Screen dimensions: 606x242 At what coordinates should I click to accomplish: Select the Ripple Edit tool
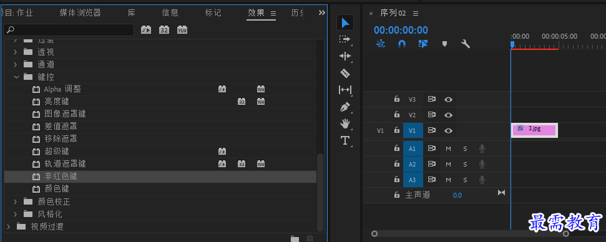(345, 56)
